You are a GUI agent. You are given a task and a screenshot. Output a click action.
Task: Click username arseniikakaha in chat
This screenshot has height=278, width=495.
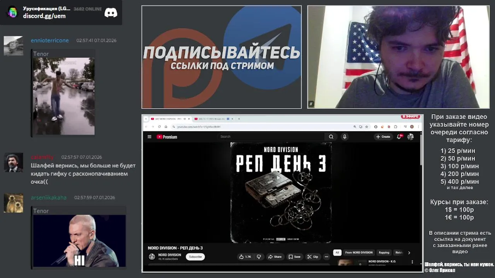click(49, 197)
